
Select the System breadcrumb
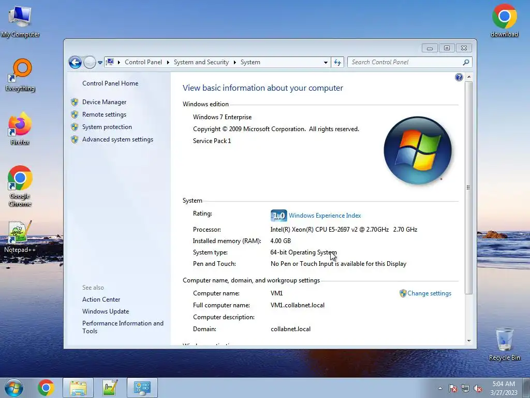click(251, 62)
